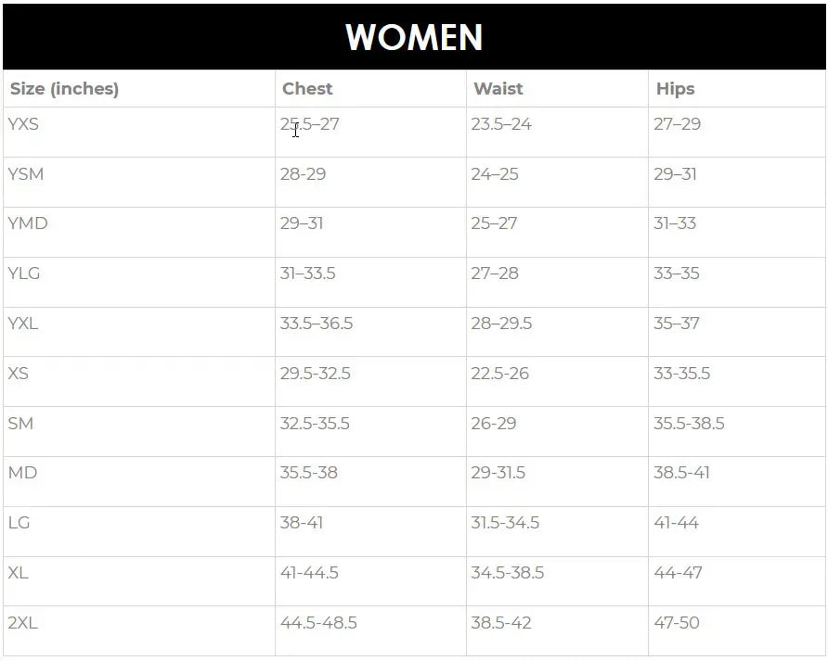
Task: Click the Hips column header
Action: [x=675, y=89]
